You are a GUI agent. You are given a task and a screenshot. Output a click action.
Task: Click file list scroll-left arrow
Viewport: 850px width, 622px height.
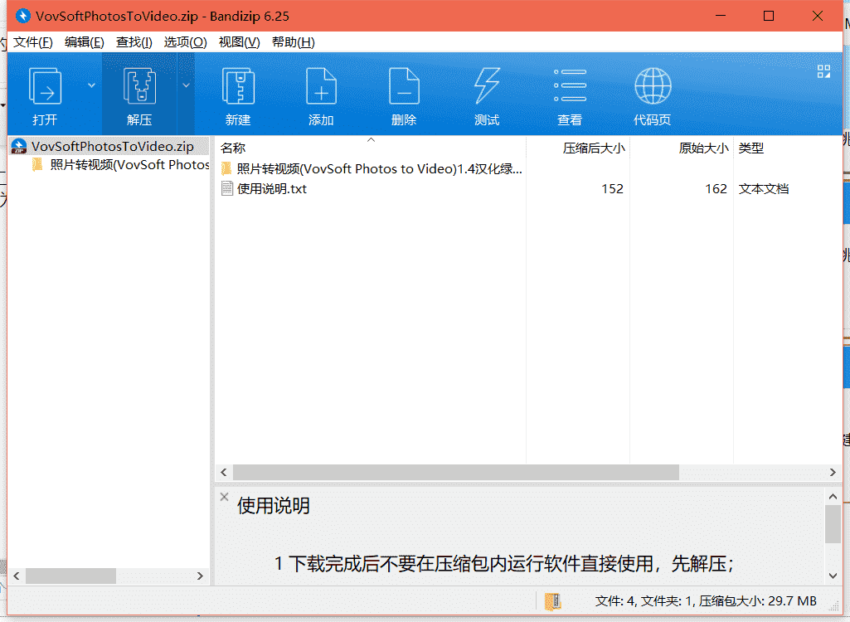pyautogui.click(x=223, y=473)
